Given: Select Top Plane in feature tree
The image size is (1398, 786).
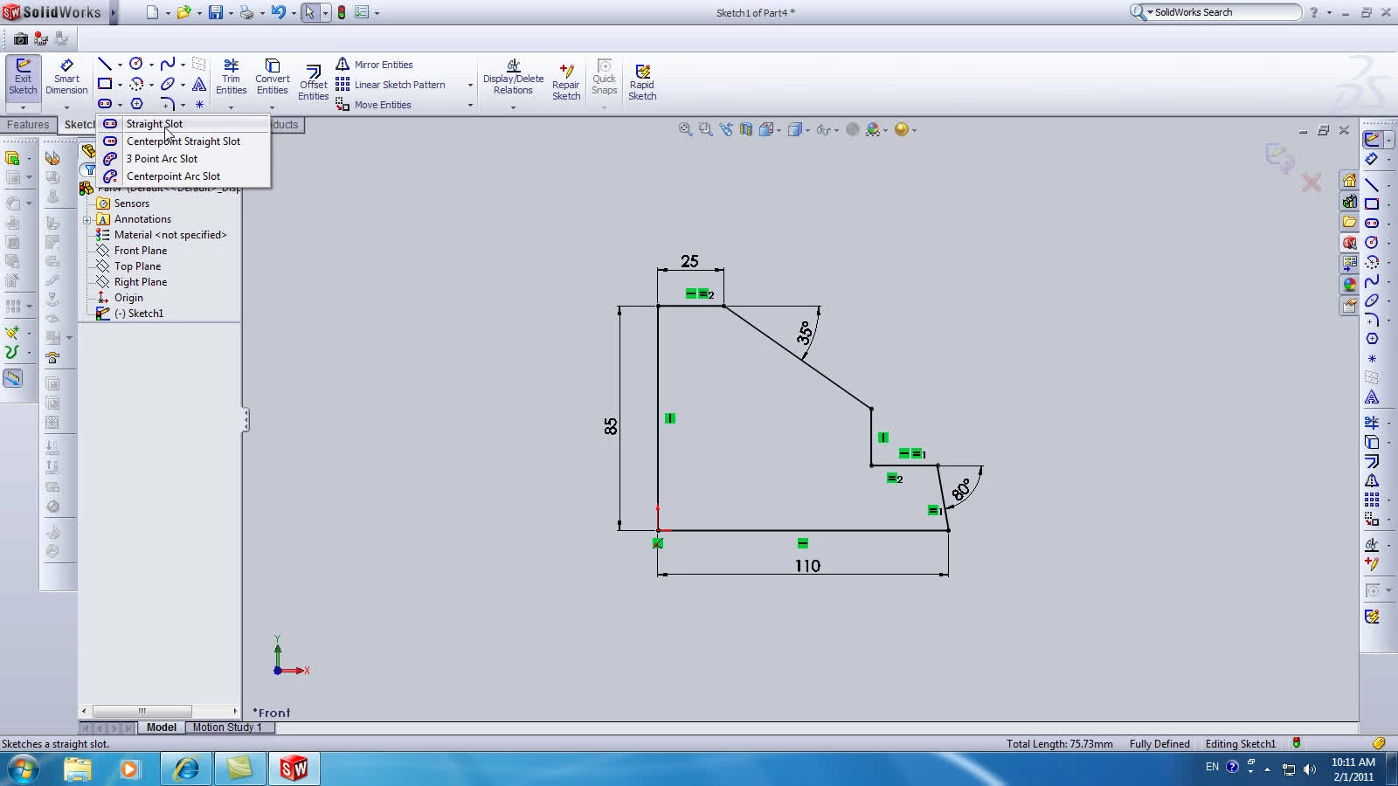Looking at the screenshot, I should [x=137, y=266].
